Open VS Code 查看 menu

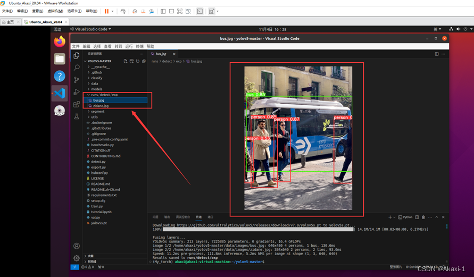tap(107, 46)
